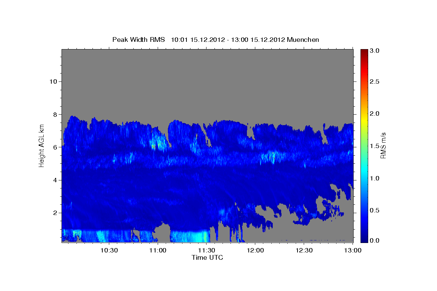
Task: Click the 11:00 time tick label
Action: [x=158, y=250]
